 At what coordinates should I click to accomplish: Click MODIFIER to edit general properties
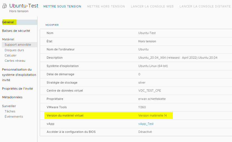pyautogui.click(x=52, y=25)
